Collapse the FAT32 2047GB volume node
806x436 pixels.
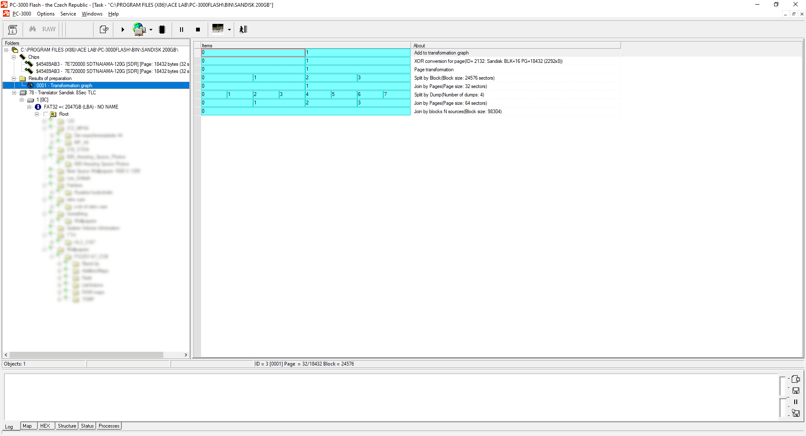[29, 107]
